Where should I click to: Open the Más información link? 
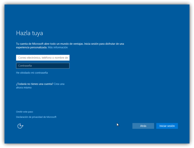[58, 47]
